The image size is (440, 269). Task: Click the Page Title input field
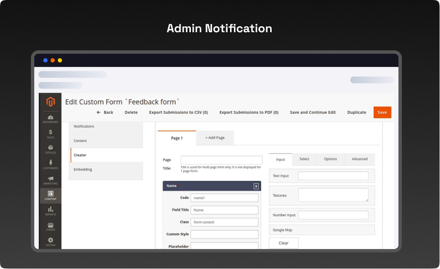tap(221, 160)
